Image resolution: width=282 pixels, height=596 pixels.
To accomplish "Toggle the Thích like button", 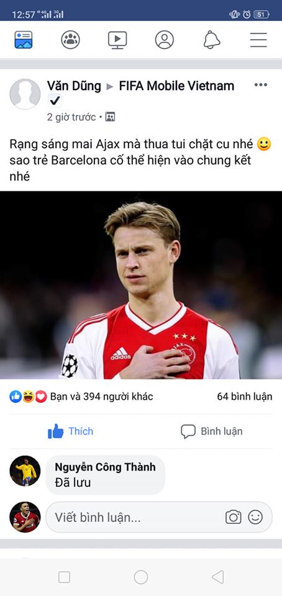I will (x=70, y=431).
